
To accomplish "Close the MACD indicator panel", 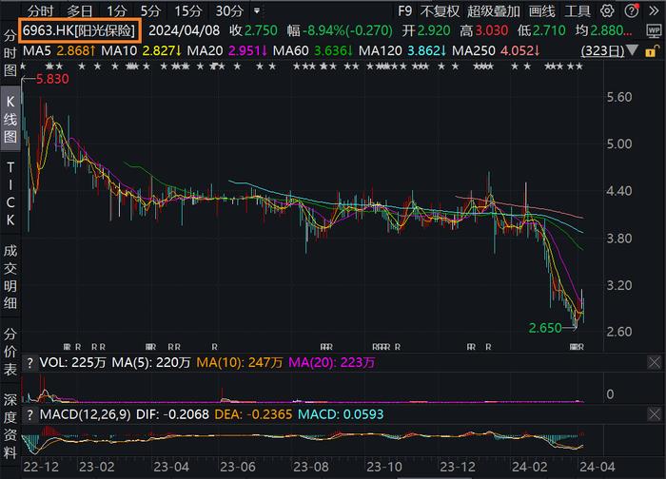I will tap(655, 414).
